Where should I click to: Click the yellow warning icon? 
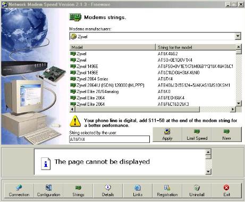[x=75, y=121]
